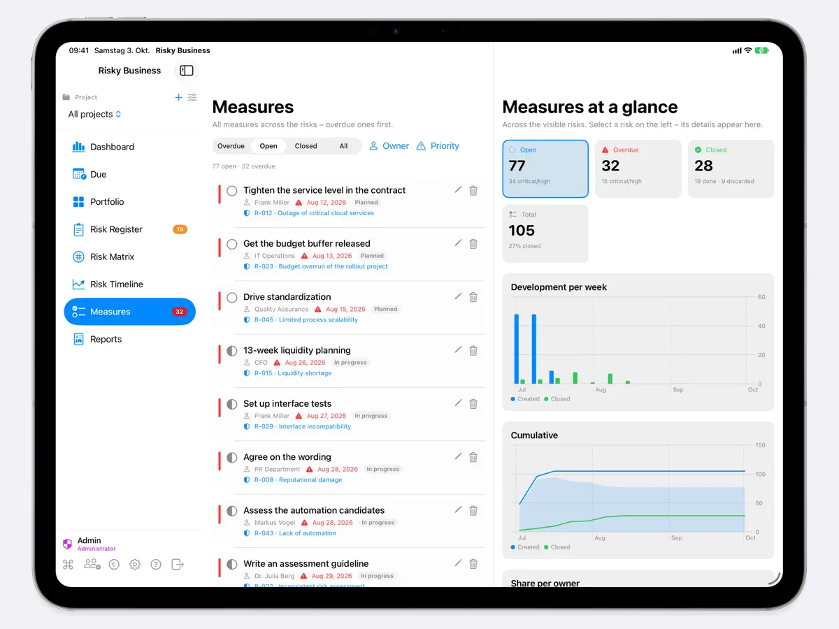The height and width of the screenshot is (629, 839).
Task: Click the Closed 28 summary card
Action: coord(731,168)
